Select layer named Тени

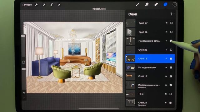(x=141, y=94)
